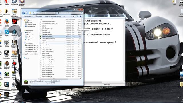
Task: Open the Дисковод BD-ROM drive
Action: click(31, 51)
